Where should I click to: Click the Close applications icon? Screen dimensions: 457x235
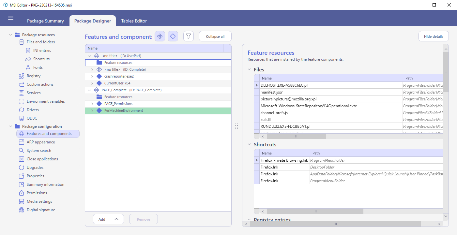[x=22, y=159]
